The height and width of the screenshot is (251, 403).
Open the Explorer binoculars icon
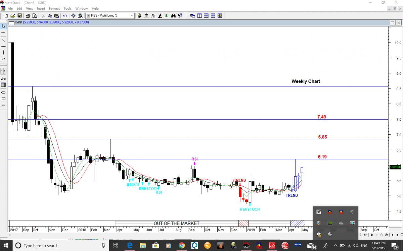173,16
